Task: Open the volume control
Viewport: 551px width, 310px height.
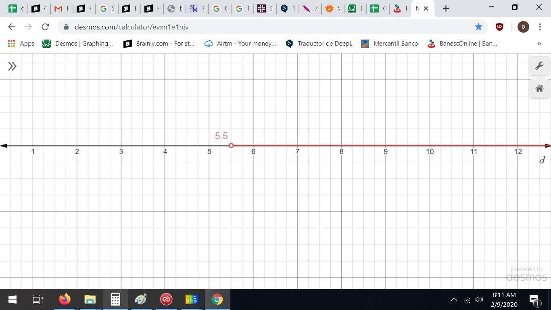Action: (x=479, y=300)
